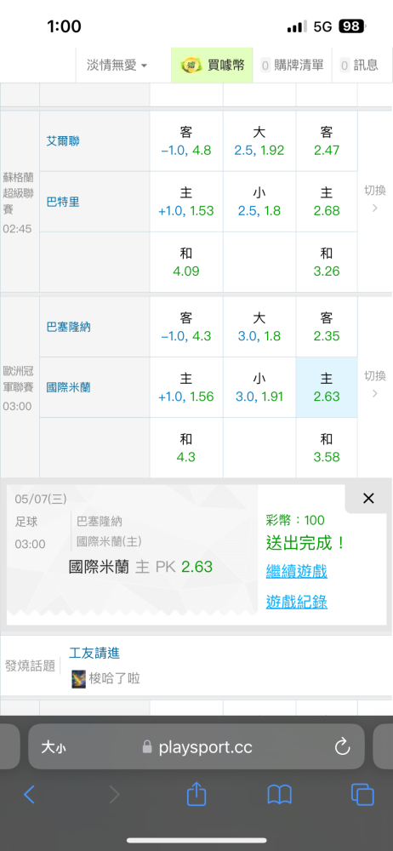Open 遊戲紀錄 link

pos(296,602)
